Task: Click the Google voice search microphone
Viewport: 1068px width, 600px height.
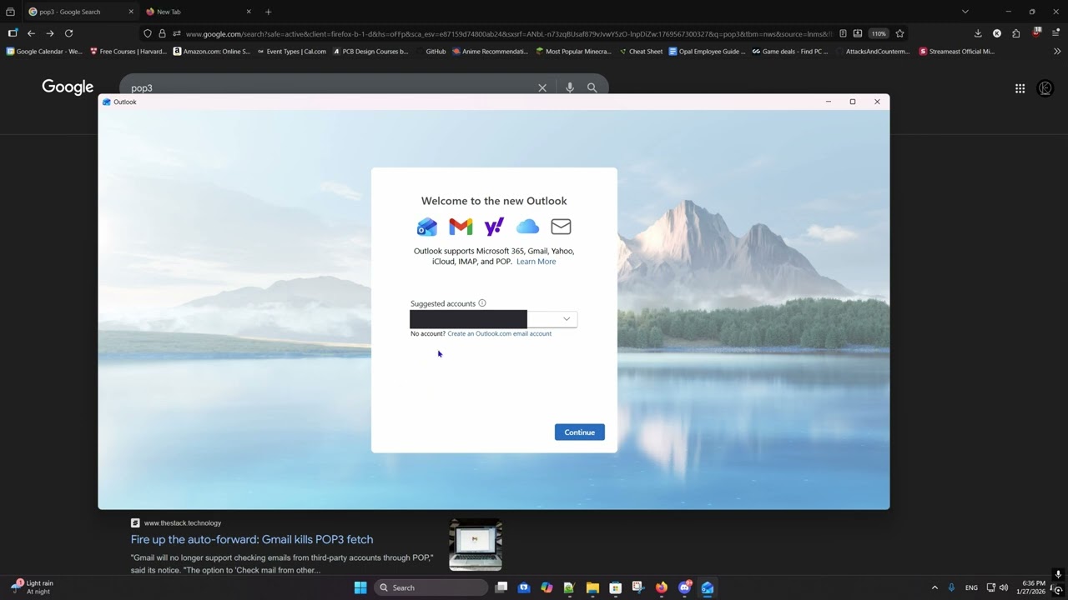Action: pos(570,87)
